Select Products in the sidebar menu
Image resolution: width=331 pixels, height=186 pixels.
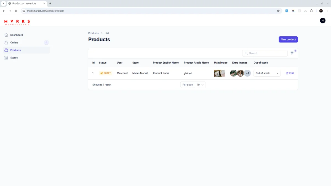pos(26,50)
